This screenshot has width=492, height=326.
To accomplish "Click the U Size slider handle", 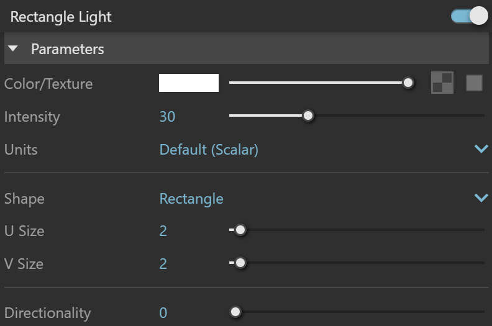I will [240, 230].
